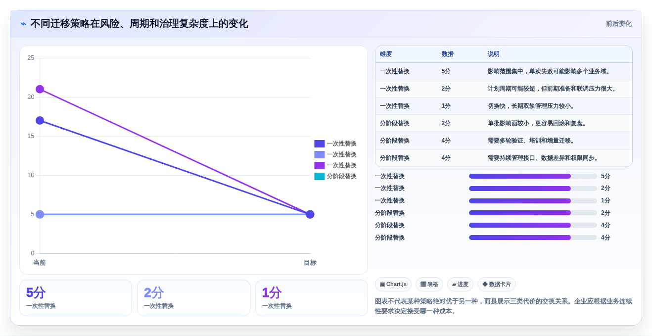This screenshot has width=652, height=336.
Task: Click the 分阶段替换 legend label
Action: pos(342,176)
